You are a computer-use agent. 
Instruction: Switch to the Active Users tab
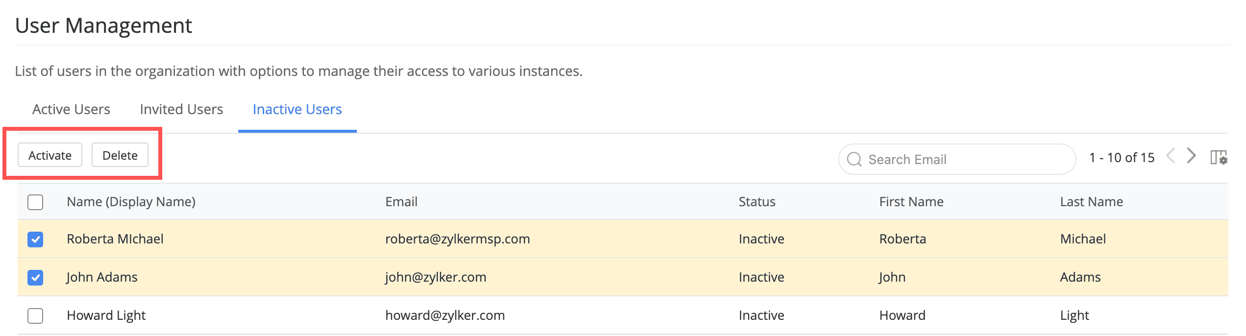point(71,109)
